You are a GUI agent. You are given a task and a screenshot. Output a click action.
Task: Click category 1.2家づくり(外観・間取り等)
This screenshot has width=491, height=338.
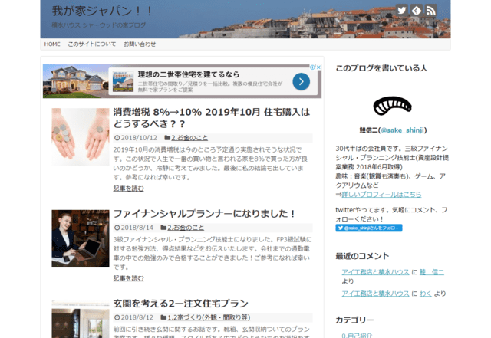(209, 317)
